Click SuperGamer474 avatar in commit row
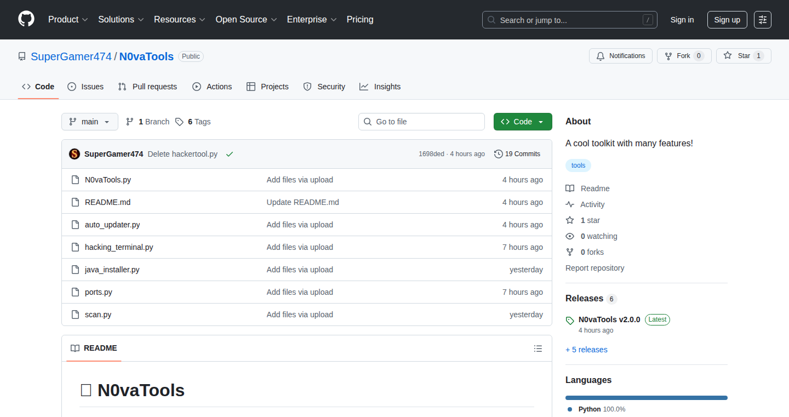 [75, 154]
